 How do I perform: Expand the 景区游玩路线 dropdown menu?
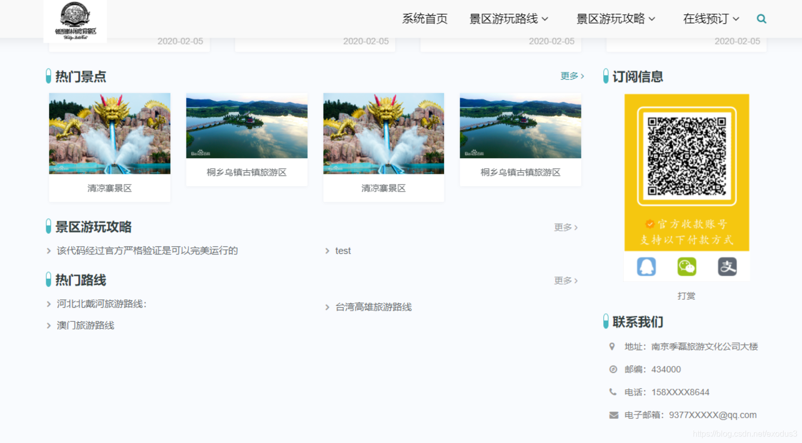508,19
